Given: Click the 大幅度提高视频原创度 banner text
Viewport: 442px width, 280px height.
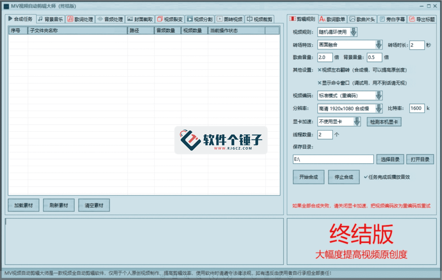Looking at the screenshot, I should point(361,254).
